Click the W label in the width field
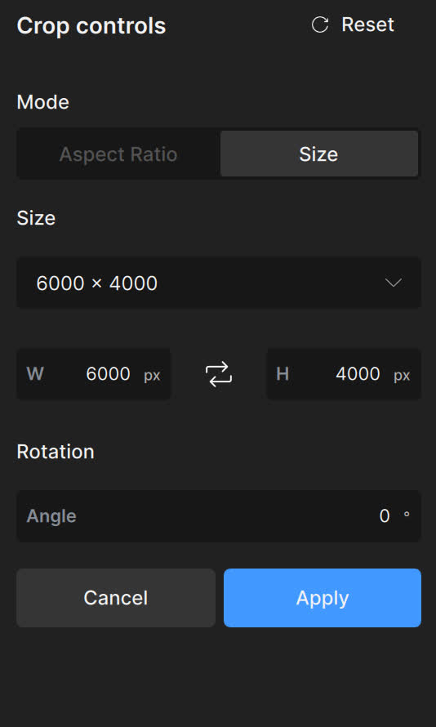The height and width of the screenshot is (727, 436). coord(35,374)
